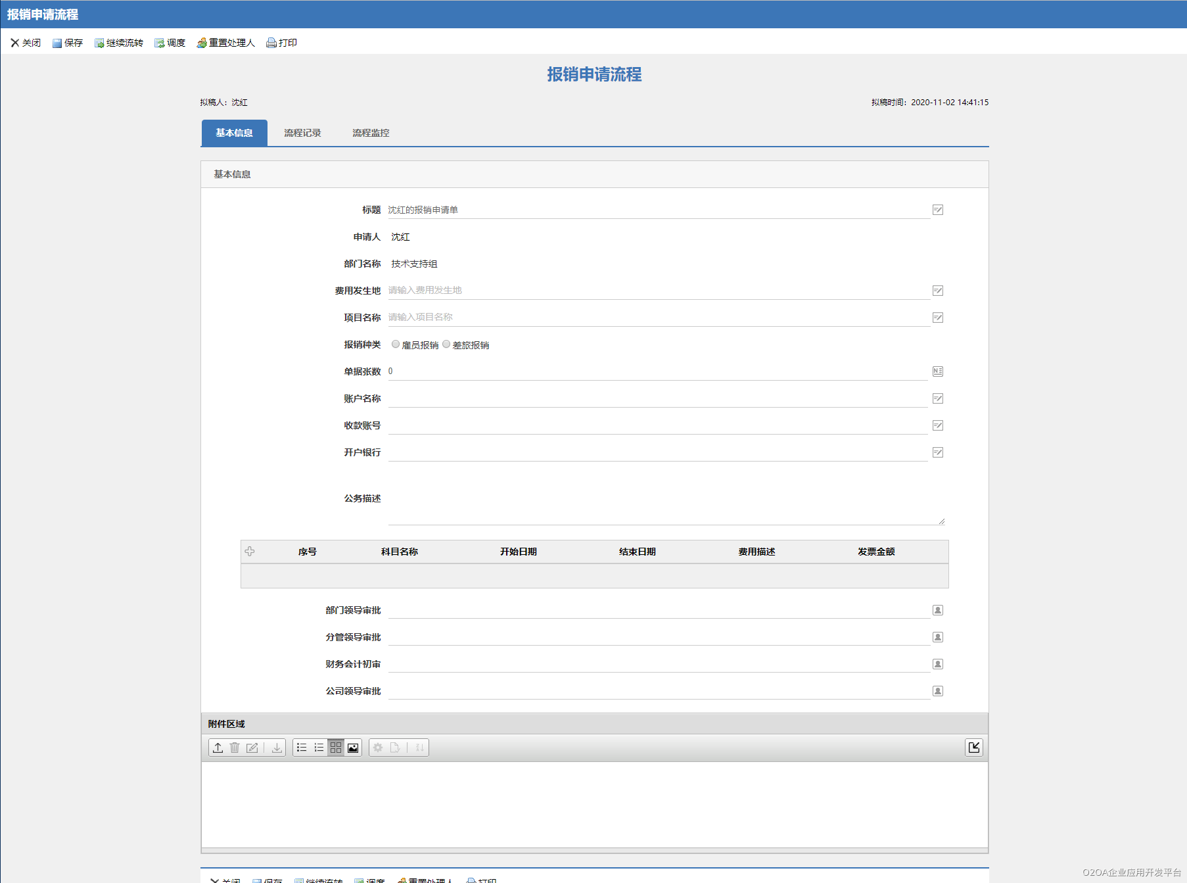Click 继续流转 to continue the workflow

[x=119, y=43]
